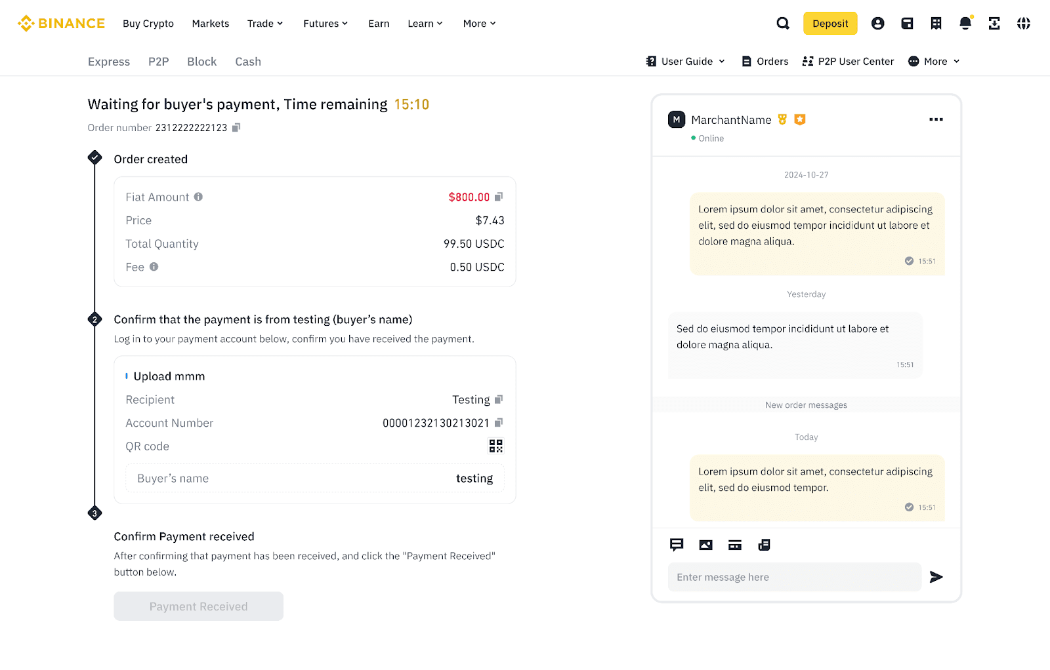Click the Payment Received button
This screenshot has height=670, width=1050.
(198, 606)
